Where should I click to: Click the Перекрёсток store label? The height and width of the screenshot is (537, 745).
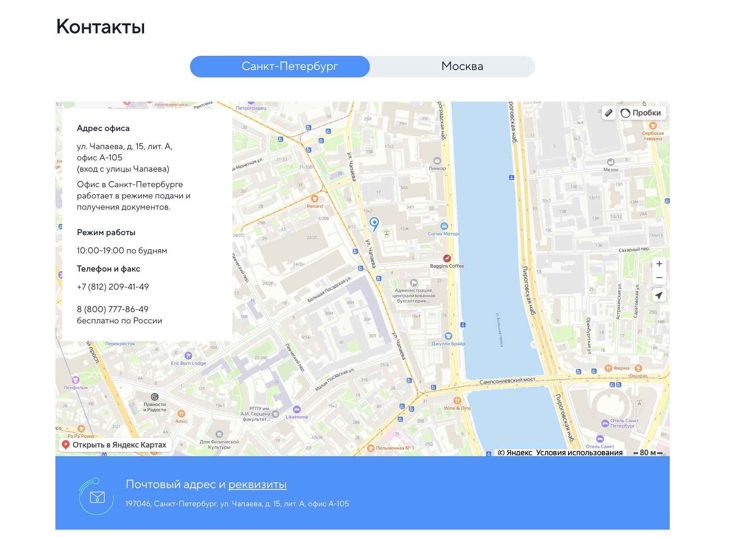pos(120,344)
